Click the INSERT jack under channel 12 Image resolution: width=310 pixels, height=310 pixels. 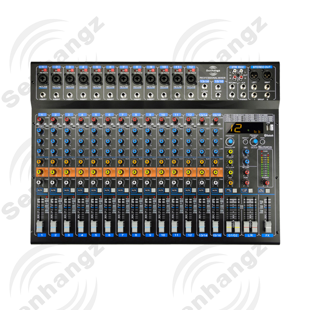click(191, 95)
